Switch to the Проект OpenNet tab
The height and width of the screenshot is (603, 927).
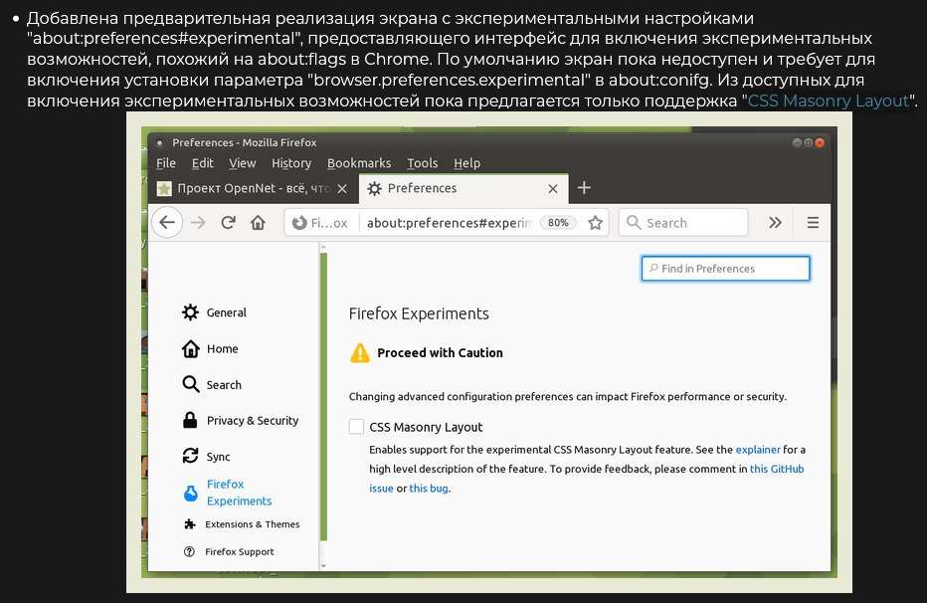click(x=253, y=189)
